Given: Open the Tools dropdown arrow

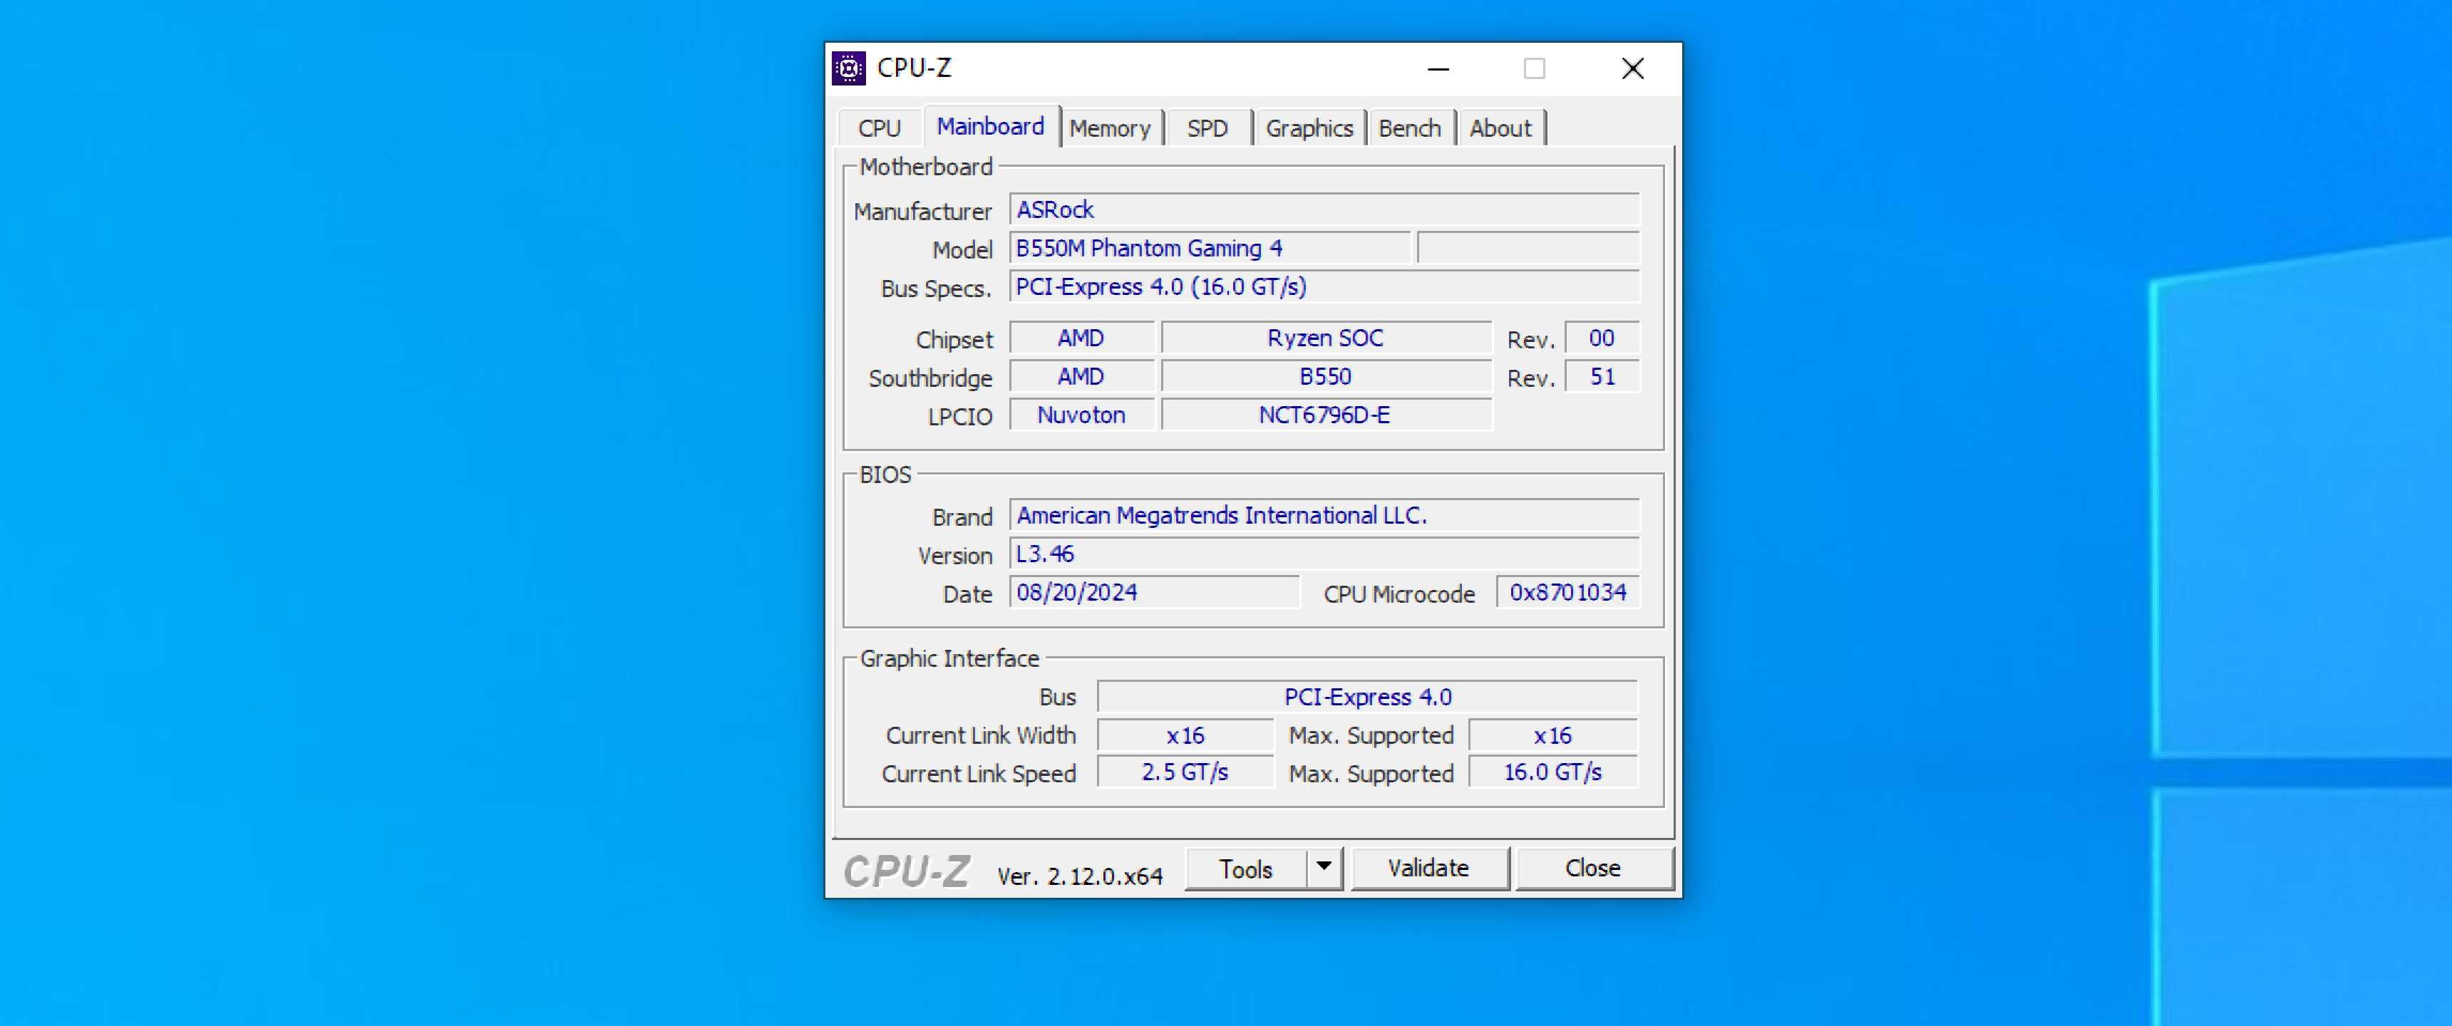Looking at the screenshot, I should point(1323,868).
